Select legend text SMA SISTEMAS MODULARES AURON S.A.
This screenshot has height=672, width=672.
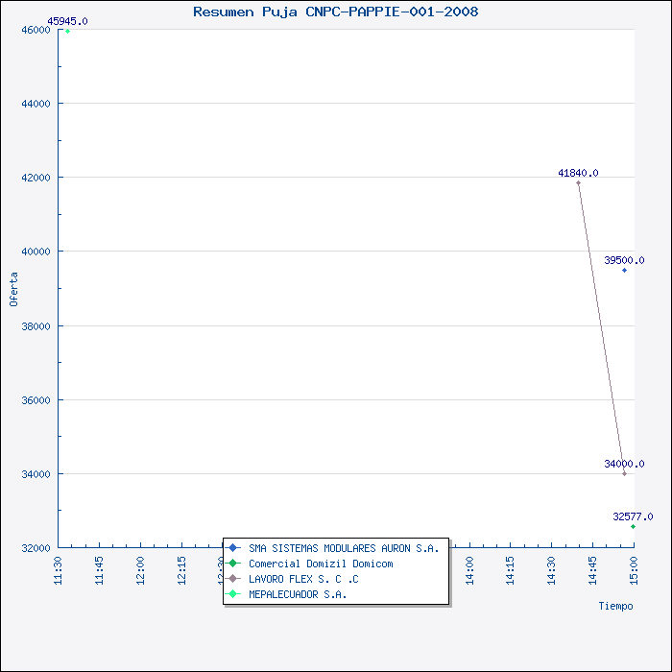tap(343, 548)
